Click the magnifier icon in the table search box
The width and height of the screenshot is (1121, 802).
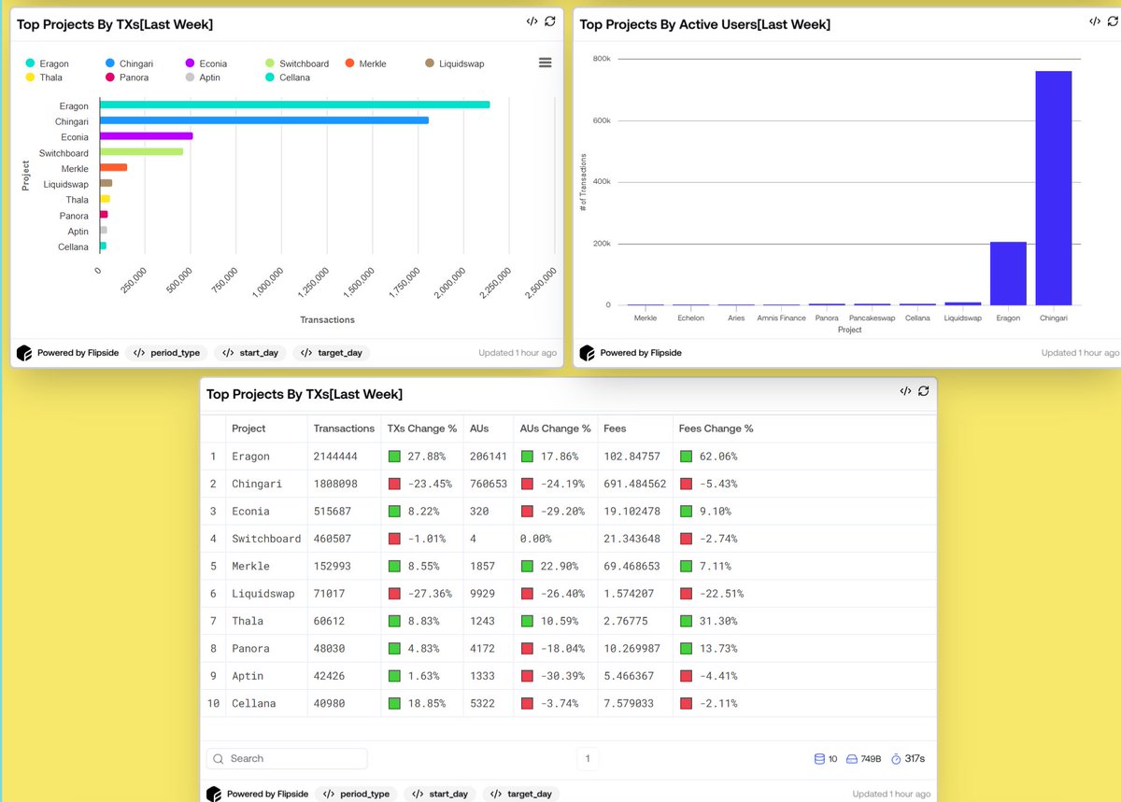tap(218, 759)
